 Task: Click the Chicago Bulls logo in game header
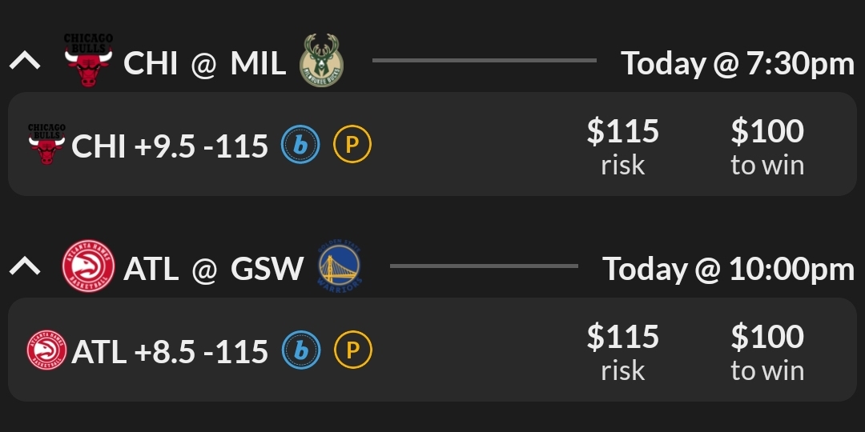pyautogui.click(x=88, y=60)
